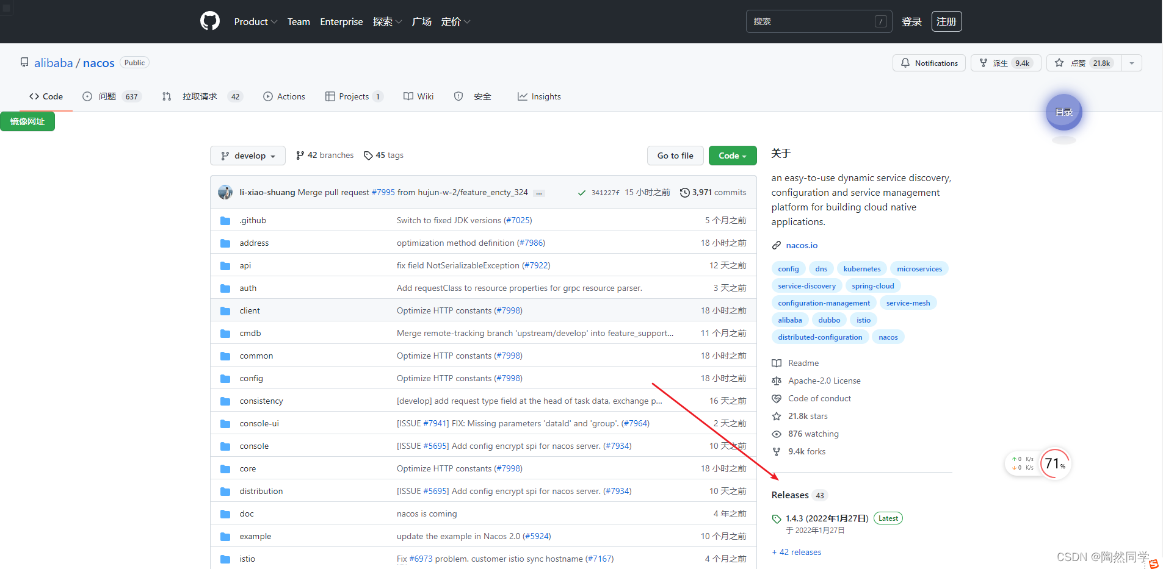The width and height of the screenshot is (1163, 569).
Task: Click the commit history clock icon
Action: pos(685,192)
